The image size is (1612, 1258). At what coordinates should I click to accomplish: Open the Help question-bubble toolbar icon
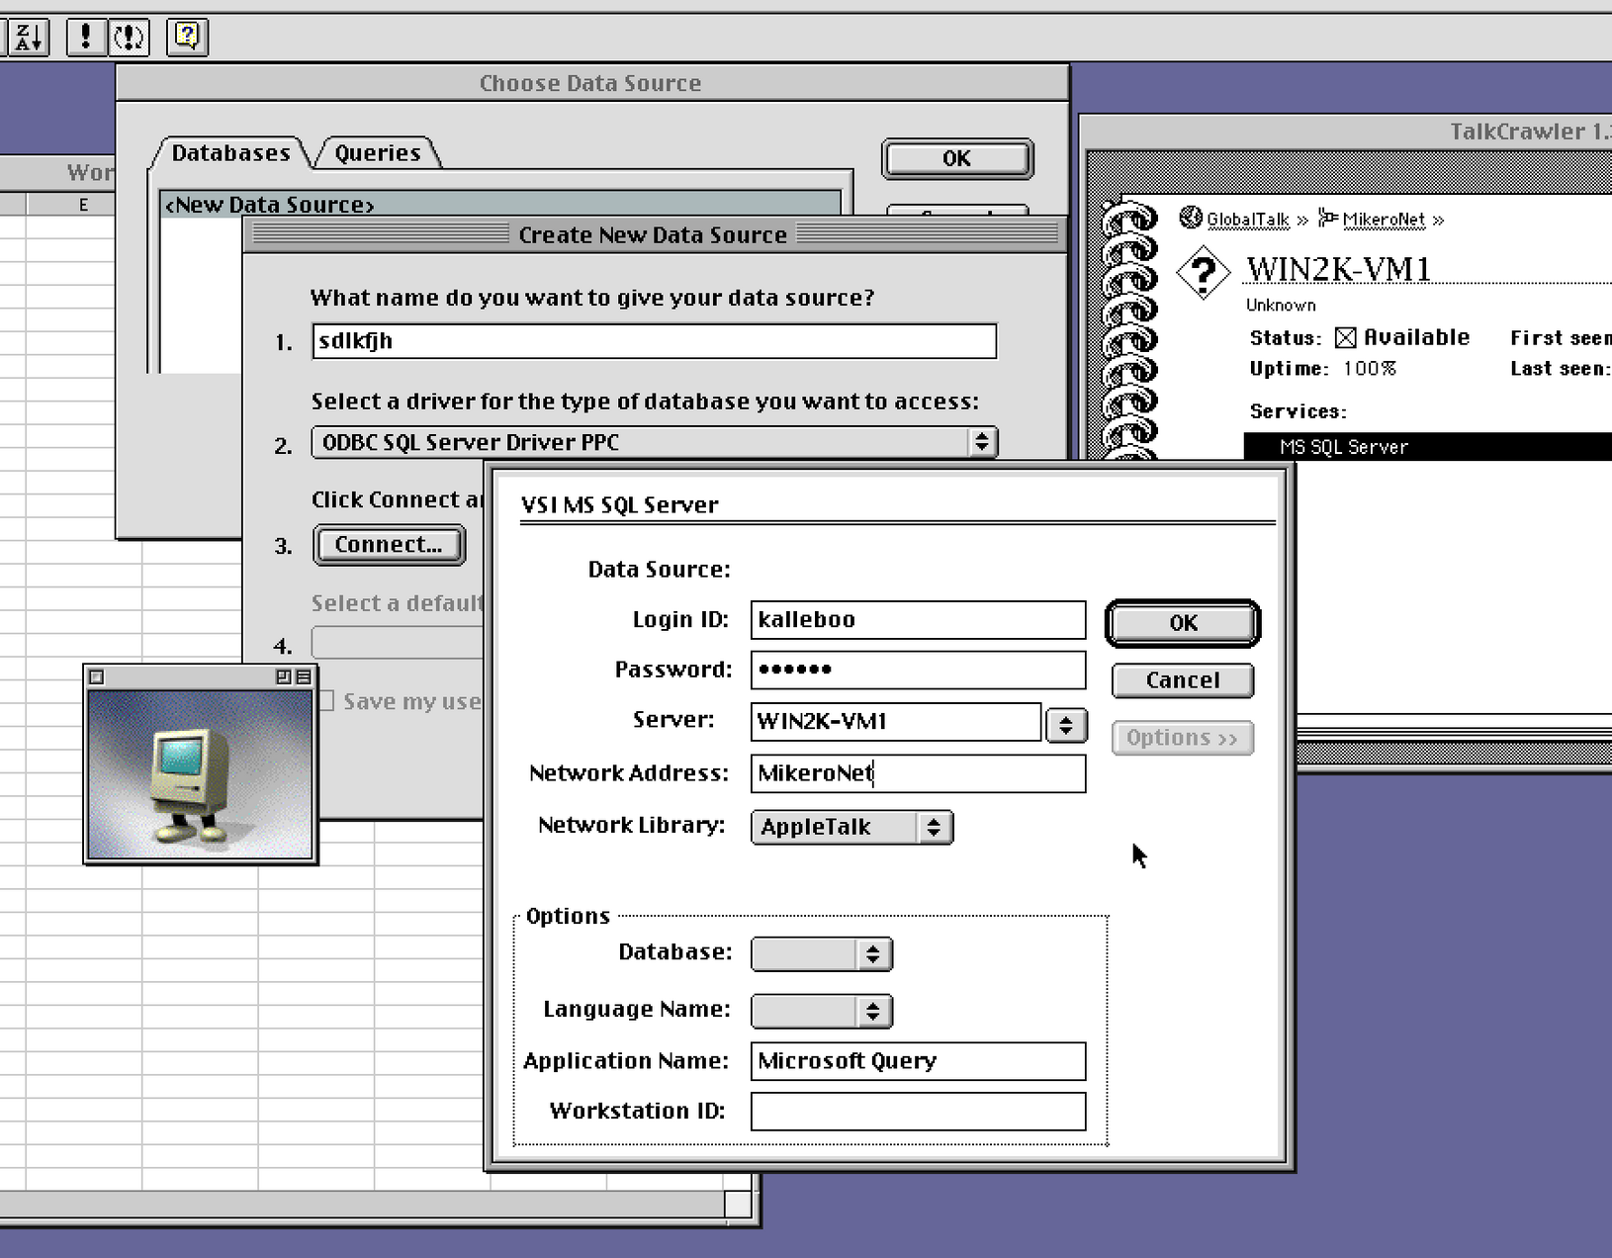tap(187, 38)
